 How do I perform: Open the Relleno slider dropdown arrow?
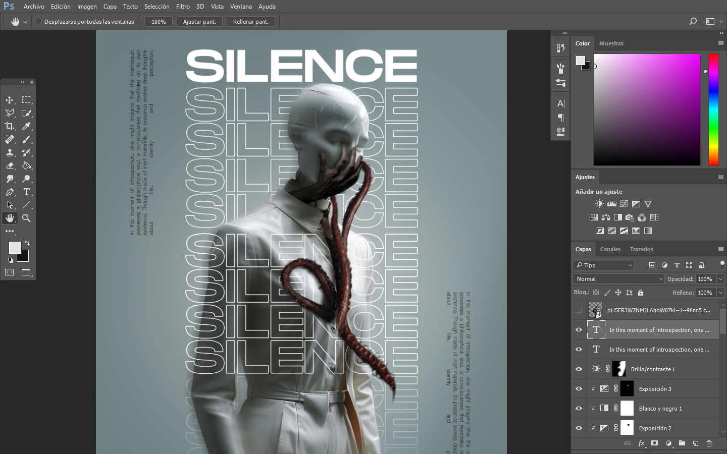click(x=720, y=293)
